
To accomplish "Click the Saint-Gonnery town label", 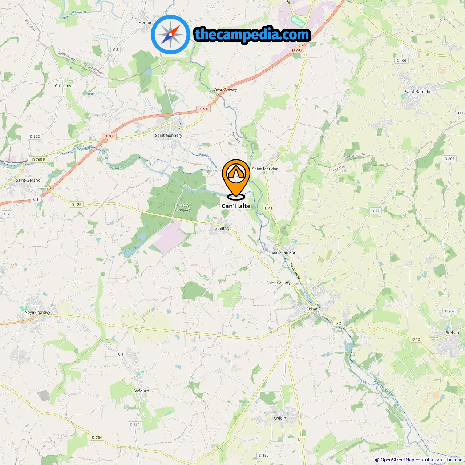I will (x=169, y=135).
